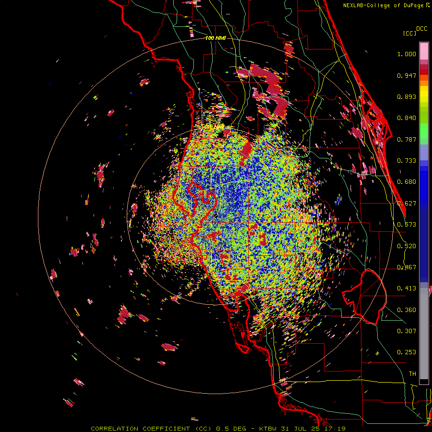Click the KTBW radar site identifier in the caption
The image size is (432, 432).
(269, 429)
